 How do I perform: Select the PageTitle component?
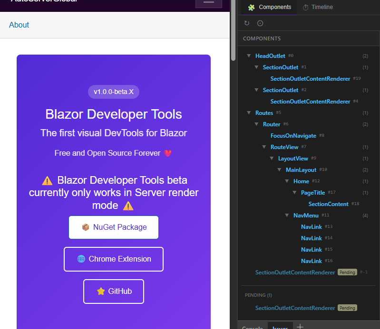(313, 193)
